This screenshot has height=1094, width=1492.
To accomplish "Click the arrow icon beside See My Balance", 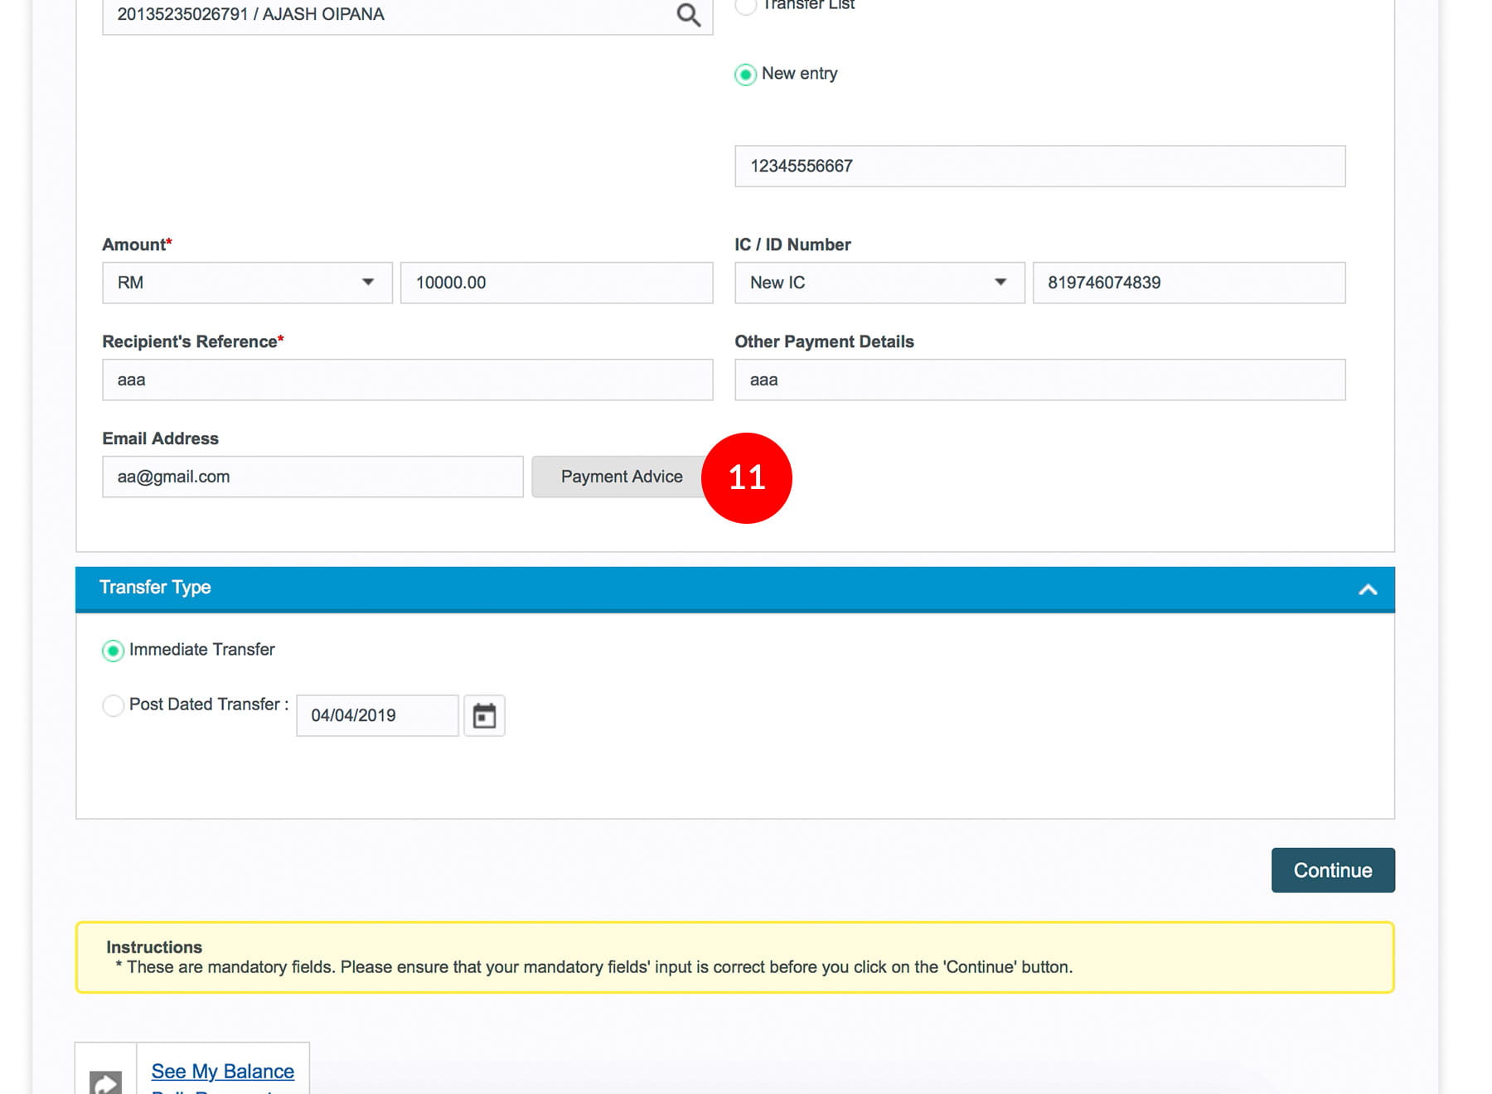I will click(x=106, y=1081).
